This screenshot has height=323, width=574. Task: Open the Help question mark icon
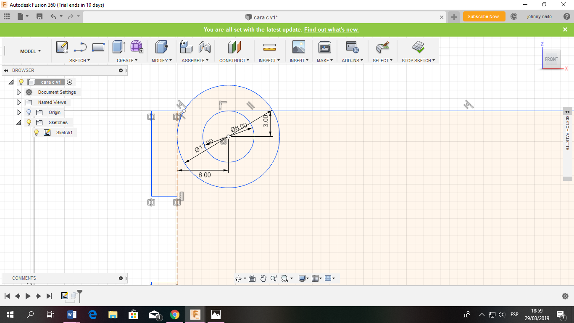(567, 16)
